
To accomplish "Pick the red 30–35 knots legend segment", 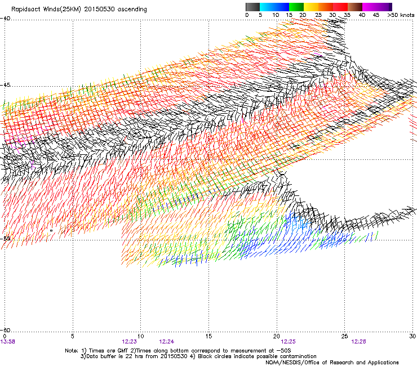I will (x=340, y=7).
